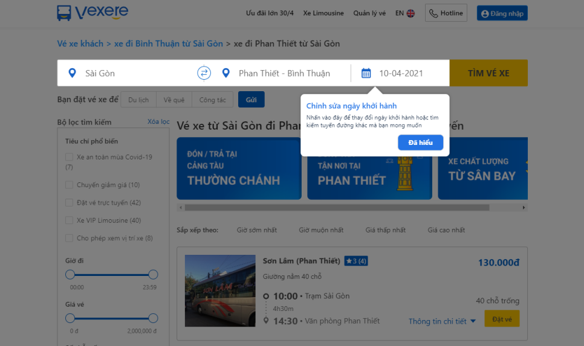
Task: Click the Sơn Lâm bus photo thumbnail
Action: (x=220, y=290)
